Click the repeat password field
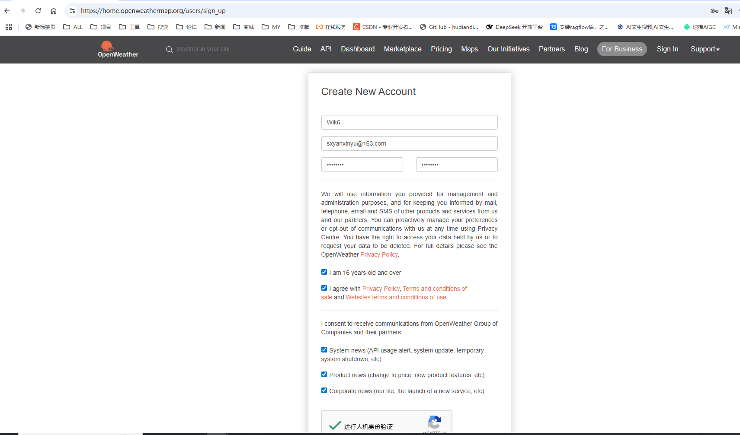 [457, 165]
